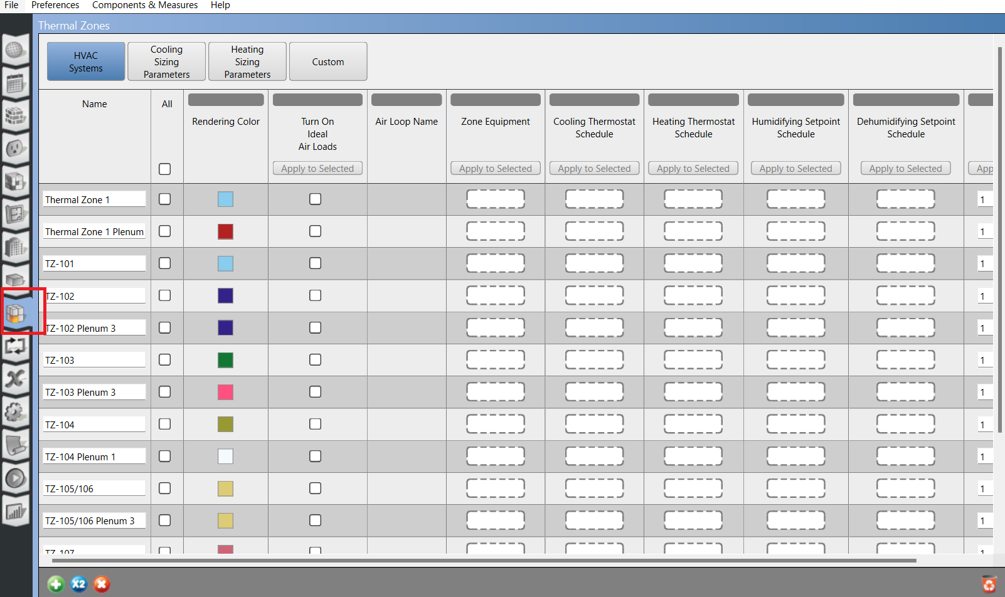Select the TZ-101 row checkbox
Screen dimensions: 1005x597
(165, 263)
